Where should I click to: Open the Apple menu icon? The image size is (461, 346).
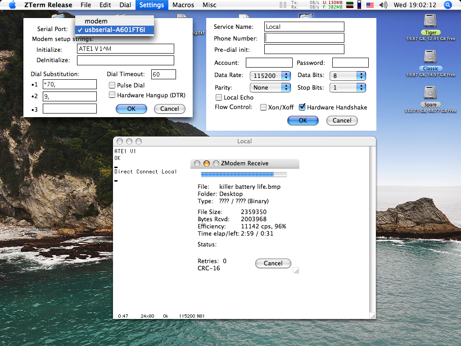click(x=12, y=5)
